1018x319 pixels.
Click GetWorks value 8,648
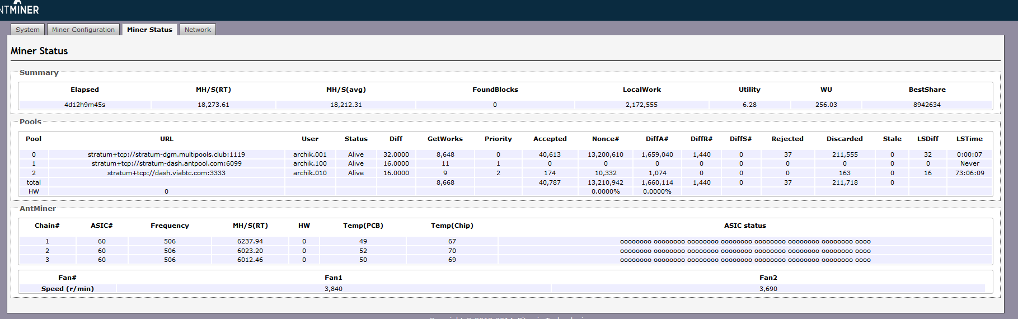pyautogui.click(x=445, y=154)
